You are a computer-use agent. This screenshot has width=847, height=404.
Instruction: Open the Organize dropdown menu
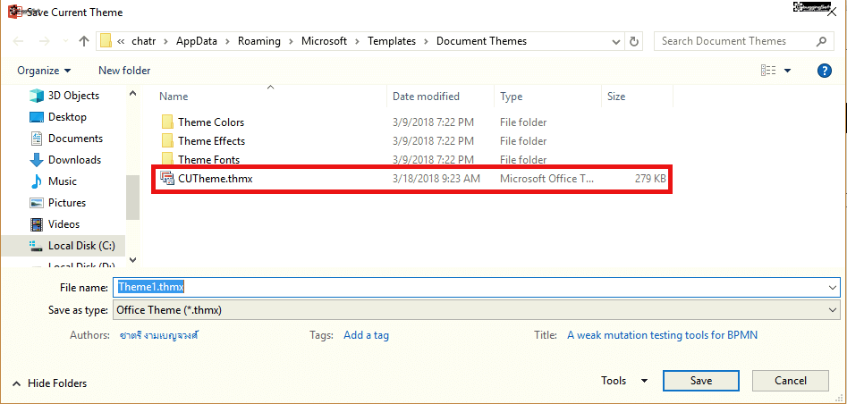(44, 71)
